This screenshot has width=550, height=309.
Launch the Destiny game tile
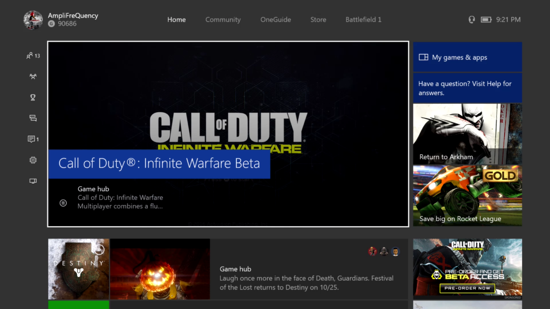click(x=79, y=269)
